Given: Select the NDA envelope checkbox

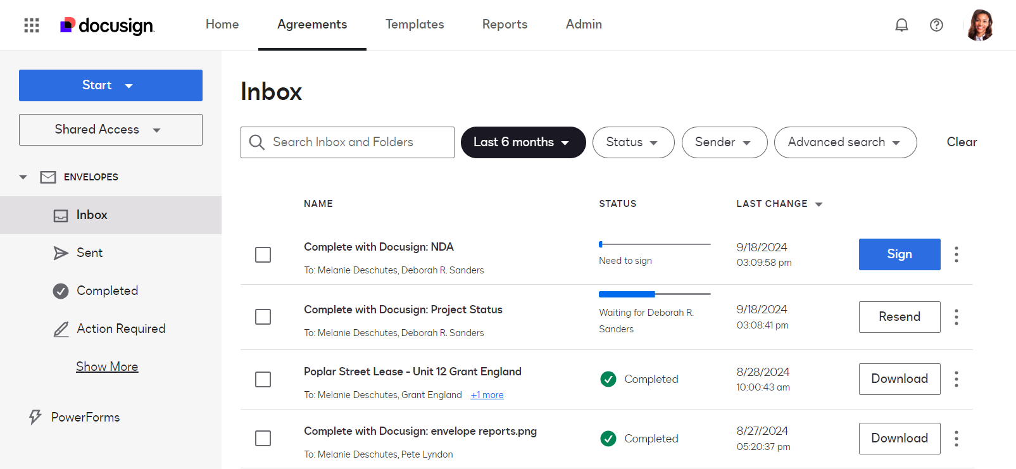Looking at the screenshot, I should (263, 254).
